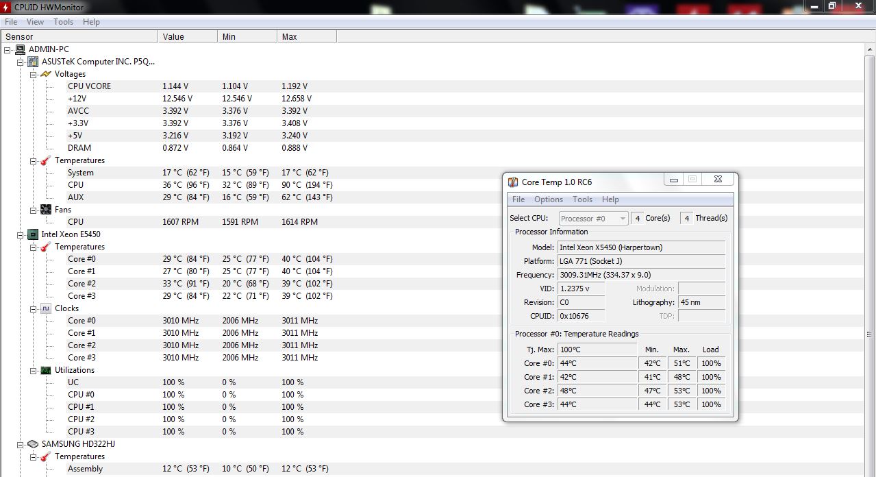Collapse the Intel Xeon E5450 node
This screenshot has width=876, height=477.
point(21,234)
